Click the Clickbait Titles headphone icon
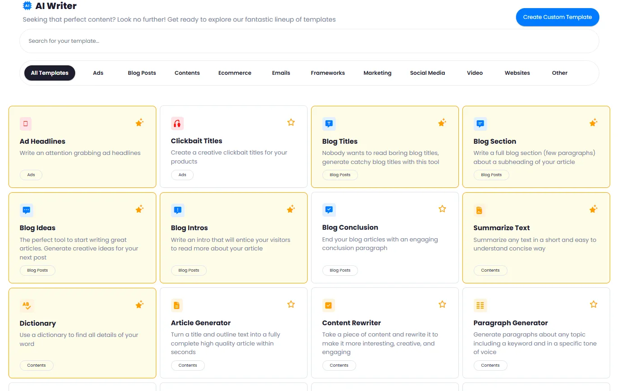This screenshot has width=625, height=391. click(x=177, y=123)
